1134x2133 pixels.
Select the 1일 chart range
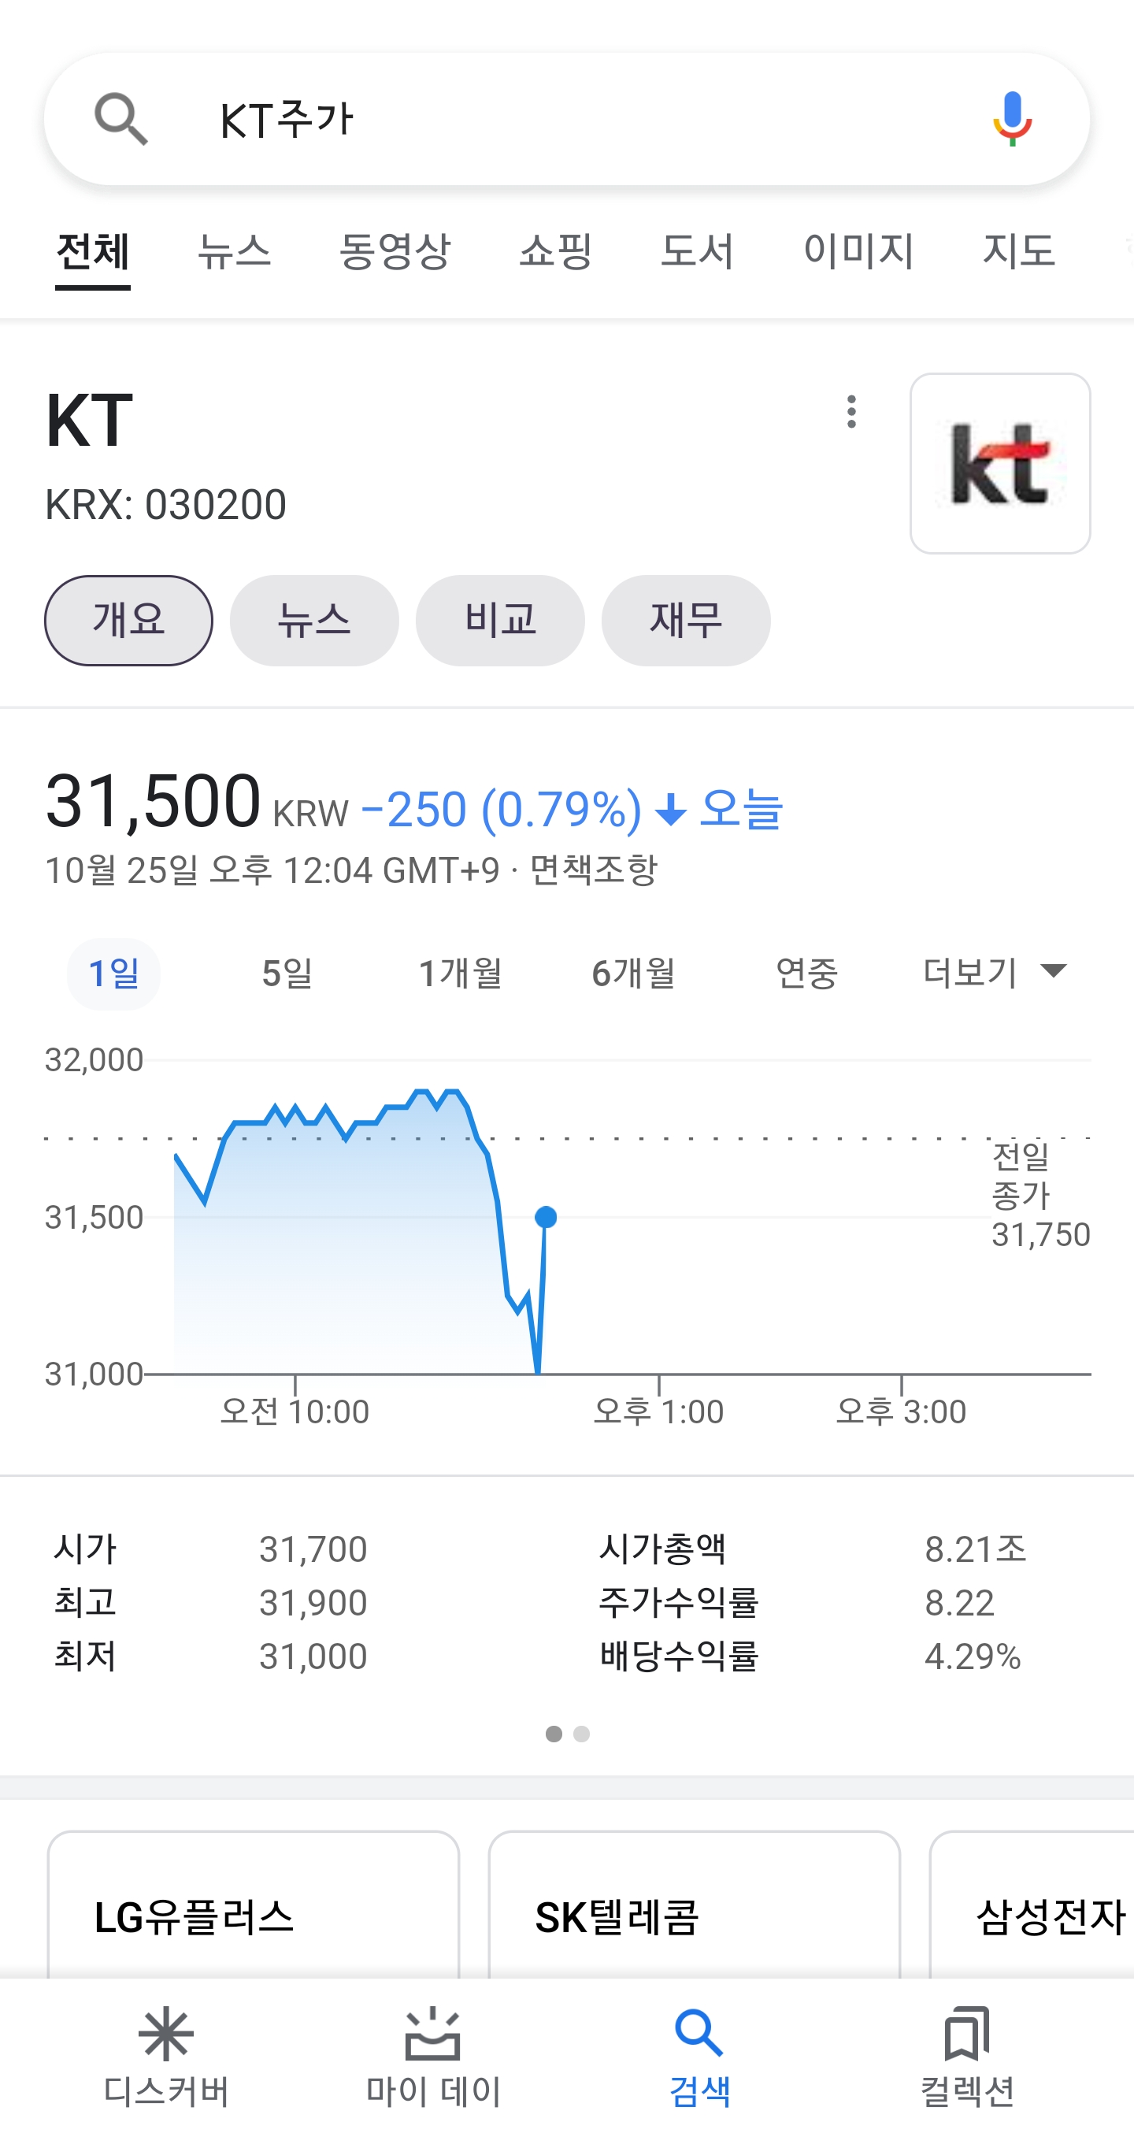(113, 973)
